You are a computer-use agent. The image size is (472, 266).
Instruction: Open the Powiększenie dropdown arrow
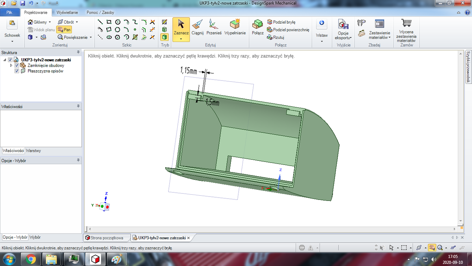click(90, 37)
